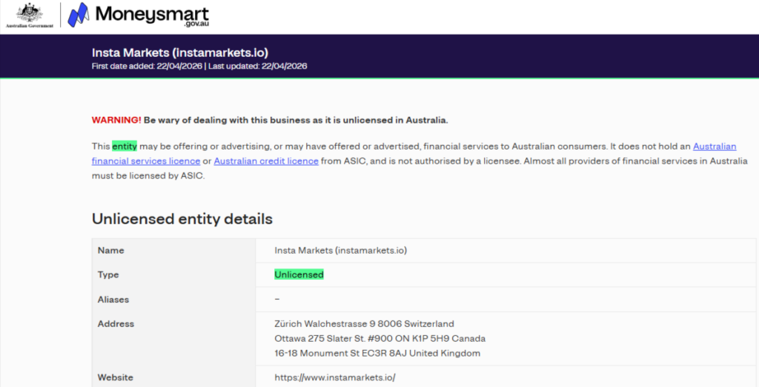
Task: Click the Moneysmart blue logo icon
Action: pos(79,15)
